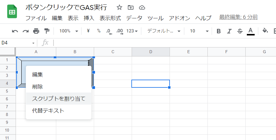Choose 削除 in the context menu
The height and width of the screenshot is (140, 276).
tap(58, 87)
